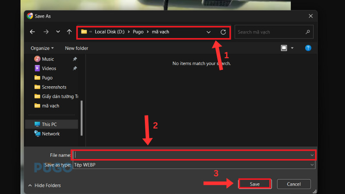Viewport: 345px width, 194px height.
Task: Open the recent locations chevron
Action: click(x=58, y=32)
